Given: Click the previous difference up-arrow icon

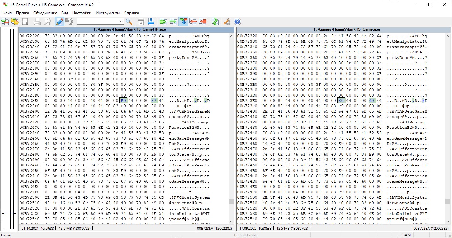Looking at the screenshot, I should [x=141, y=22].
